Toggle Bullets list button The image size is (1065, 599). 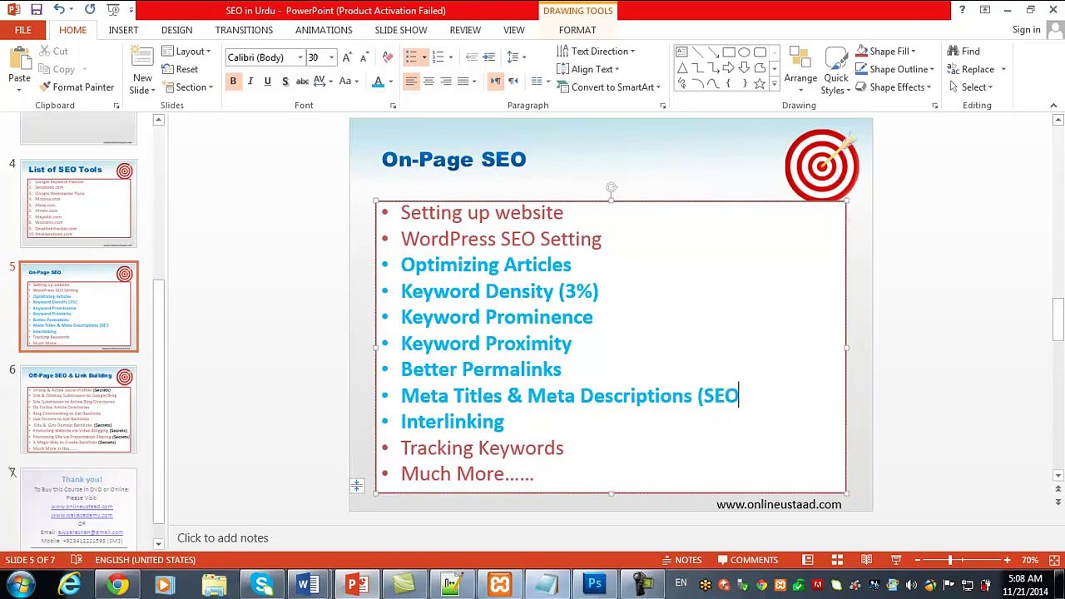411,57
